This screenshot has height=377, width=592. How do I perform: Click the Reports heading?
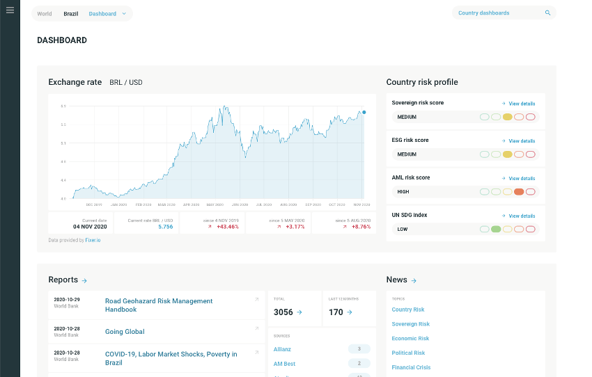click(63, 280)
